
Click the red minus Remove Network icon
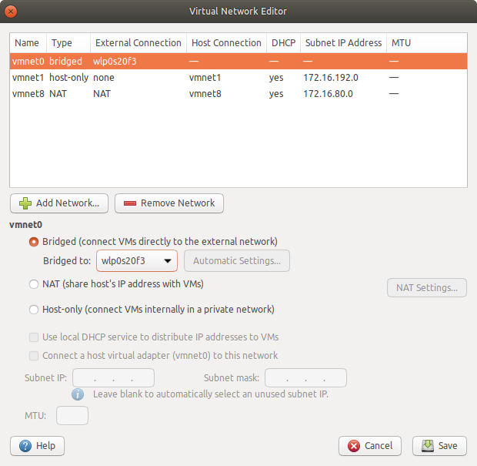(x=129, y=203)
